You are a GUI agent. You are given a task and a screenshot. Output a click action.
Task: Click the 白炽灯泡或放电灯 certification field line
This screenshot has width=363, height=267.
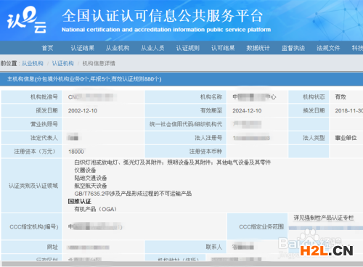pos(172,163)
